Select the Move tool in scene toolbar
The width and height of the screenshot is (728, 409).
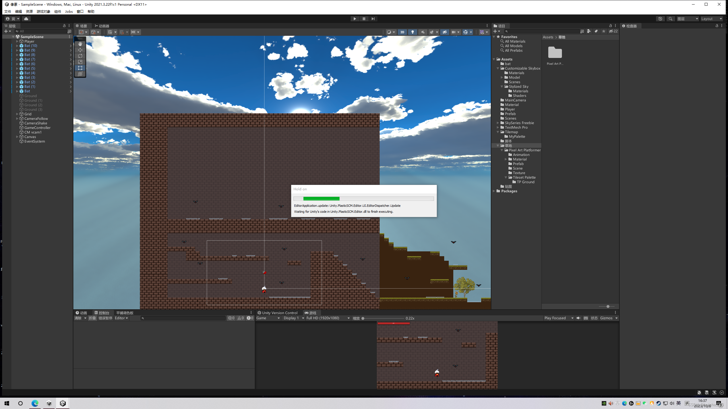[x=80, y=50]
